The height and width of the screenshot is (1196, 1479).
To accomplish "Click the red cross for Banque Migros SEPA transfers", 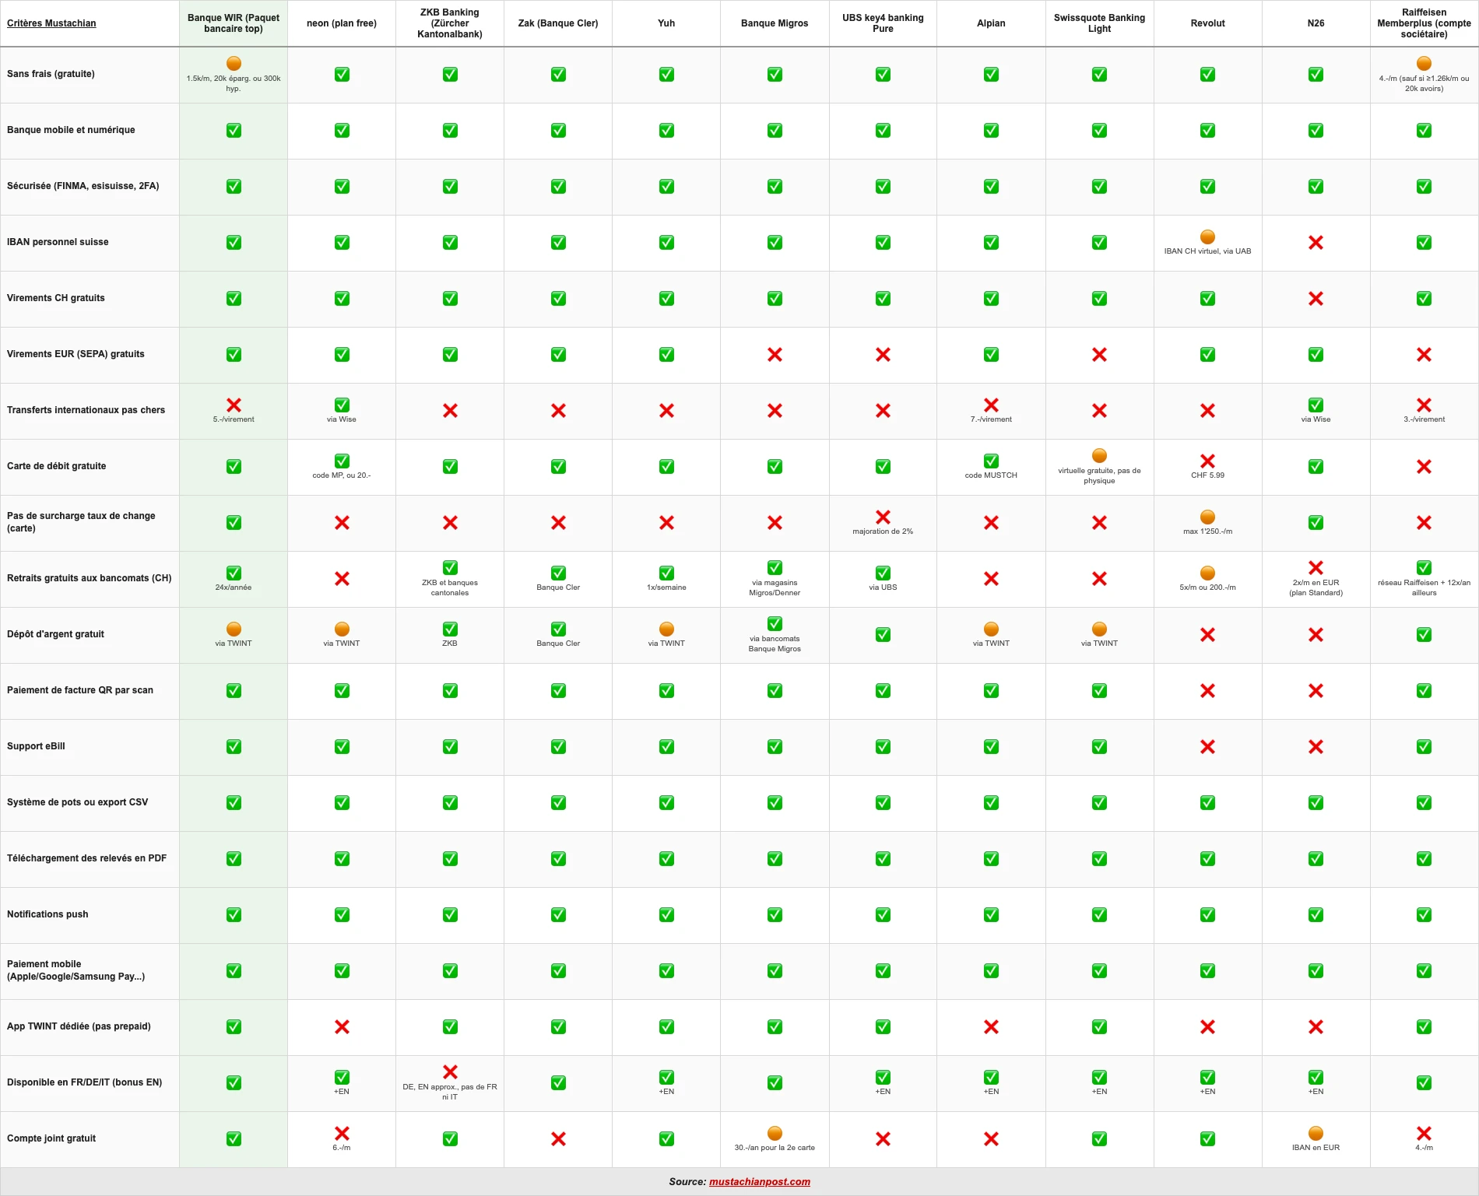I will pyautogui.click(x=775, y=355).
